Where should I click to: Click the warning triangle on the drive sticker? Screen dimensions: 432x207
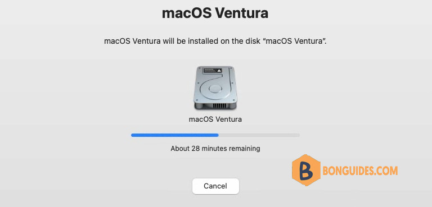pos(219,70)
